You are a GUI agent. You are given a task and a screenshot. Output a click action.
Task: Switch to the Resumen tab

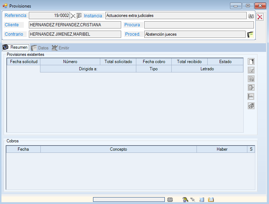tap(15, 48)
